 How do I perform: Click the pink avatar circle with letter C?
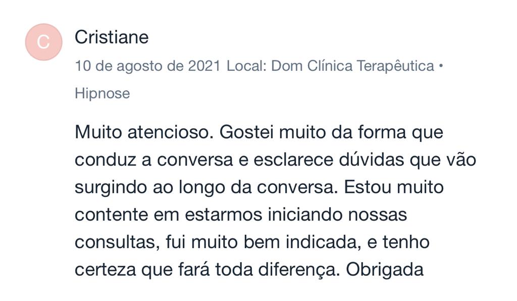pos(44,42)
